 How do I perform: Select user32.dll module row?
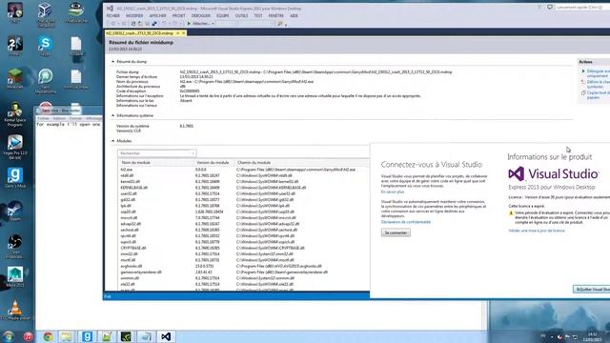(x=243, y=193)
